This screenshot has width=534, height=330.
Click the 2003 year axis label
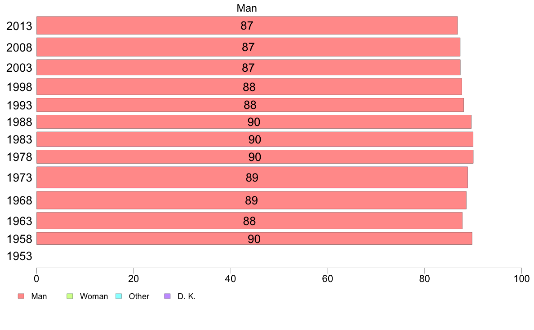[x=19, y=68]
